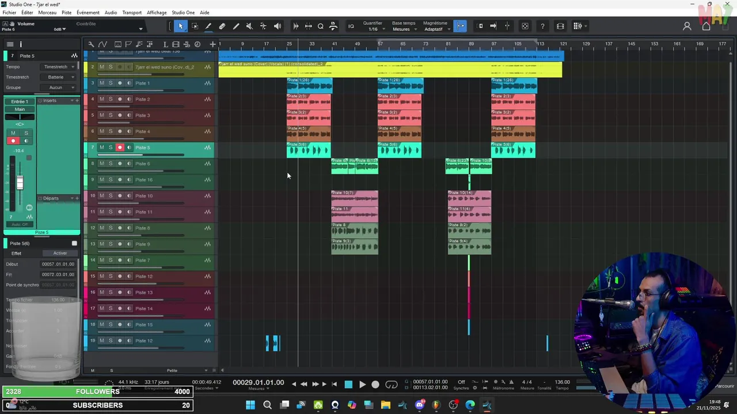Open Événement menu
The width and height of the screenshot is (737, 414).
coord(88,13)
